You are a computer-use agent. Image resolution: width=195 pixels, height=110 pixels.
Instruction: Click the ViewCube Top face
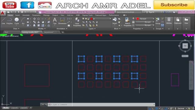pyautogui.click(x=185, y=46)
